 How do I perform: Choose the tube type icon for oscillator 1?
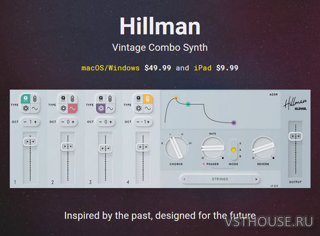35,99
